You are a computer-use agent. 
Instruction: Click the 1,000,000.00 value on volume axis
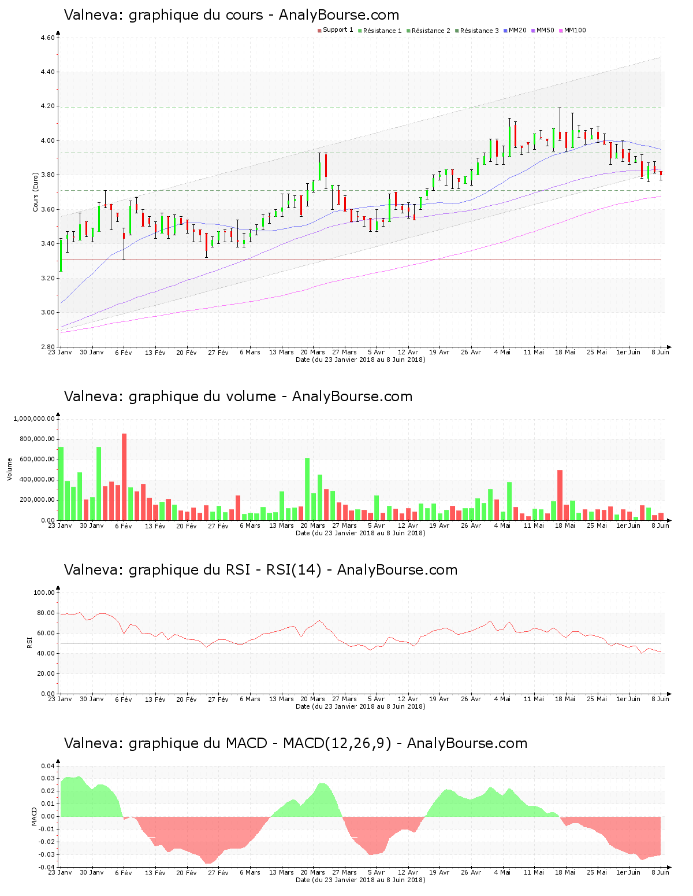[34, 419]
